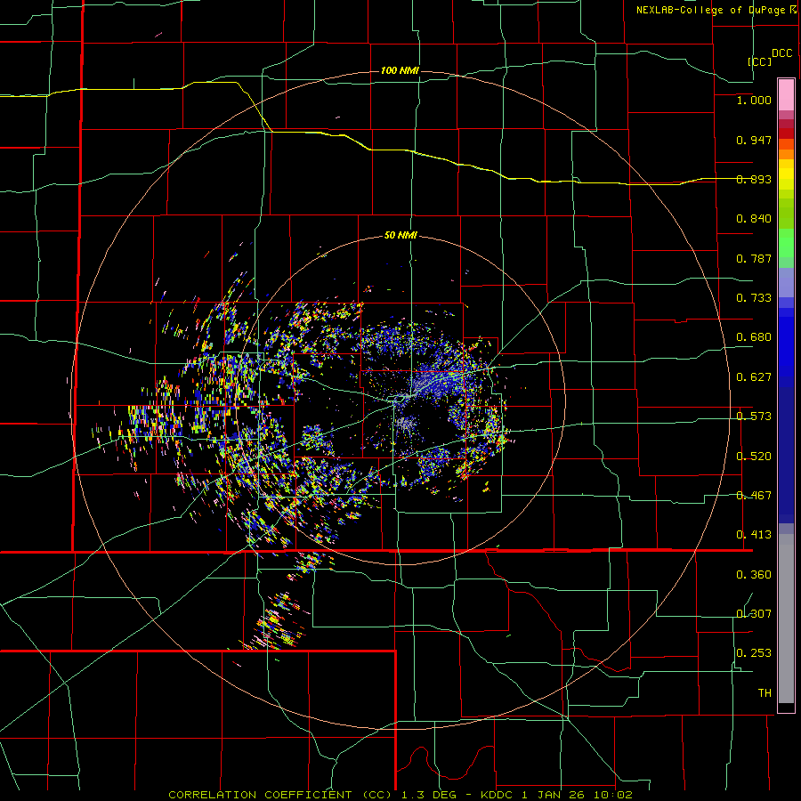801x801 pixels.
Task: Click the 0.733 scale label
Action: (x=754, y=298)
